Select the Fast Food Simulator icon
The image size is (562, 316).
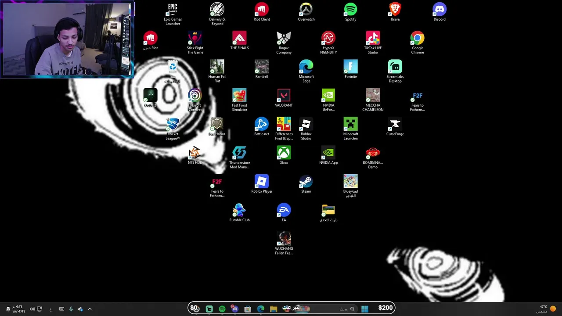(239, 100)
